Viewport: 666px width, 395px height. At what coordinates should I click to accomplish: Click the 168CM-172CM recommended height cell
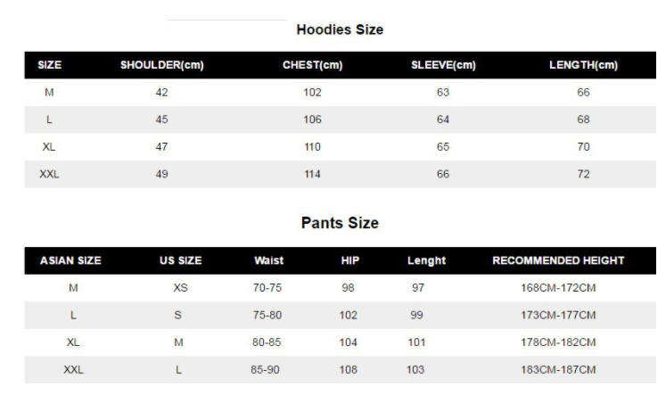(x=558, y=288)
